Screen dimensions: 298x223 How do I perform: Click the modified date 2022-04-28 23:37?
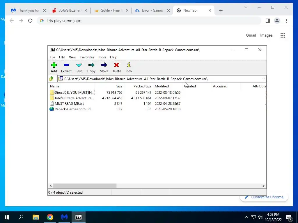(x=167, y=103)
